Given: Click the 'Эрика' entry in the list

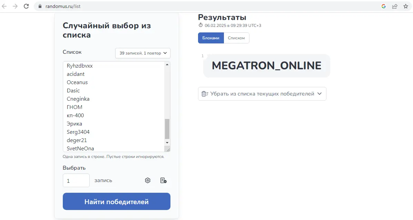Looking at the screenshot, I should [74, 124].
